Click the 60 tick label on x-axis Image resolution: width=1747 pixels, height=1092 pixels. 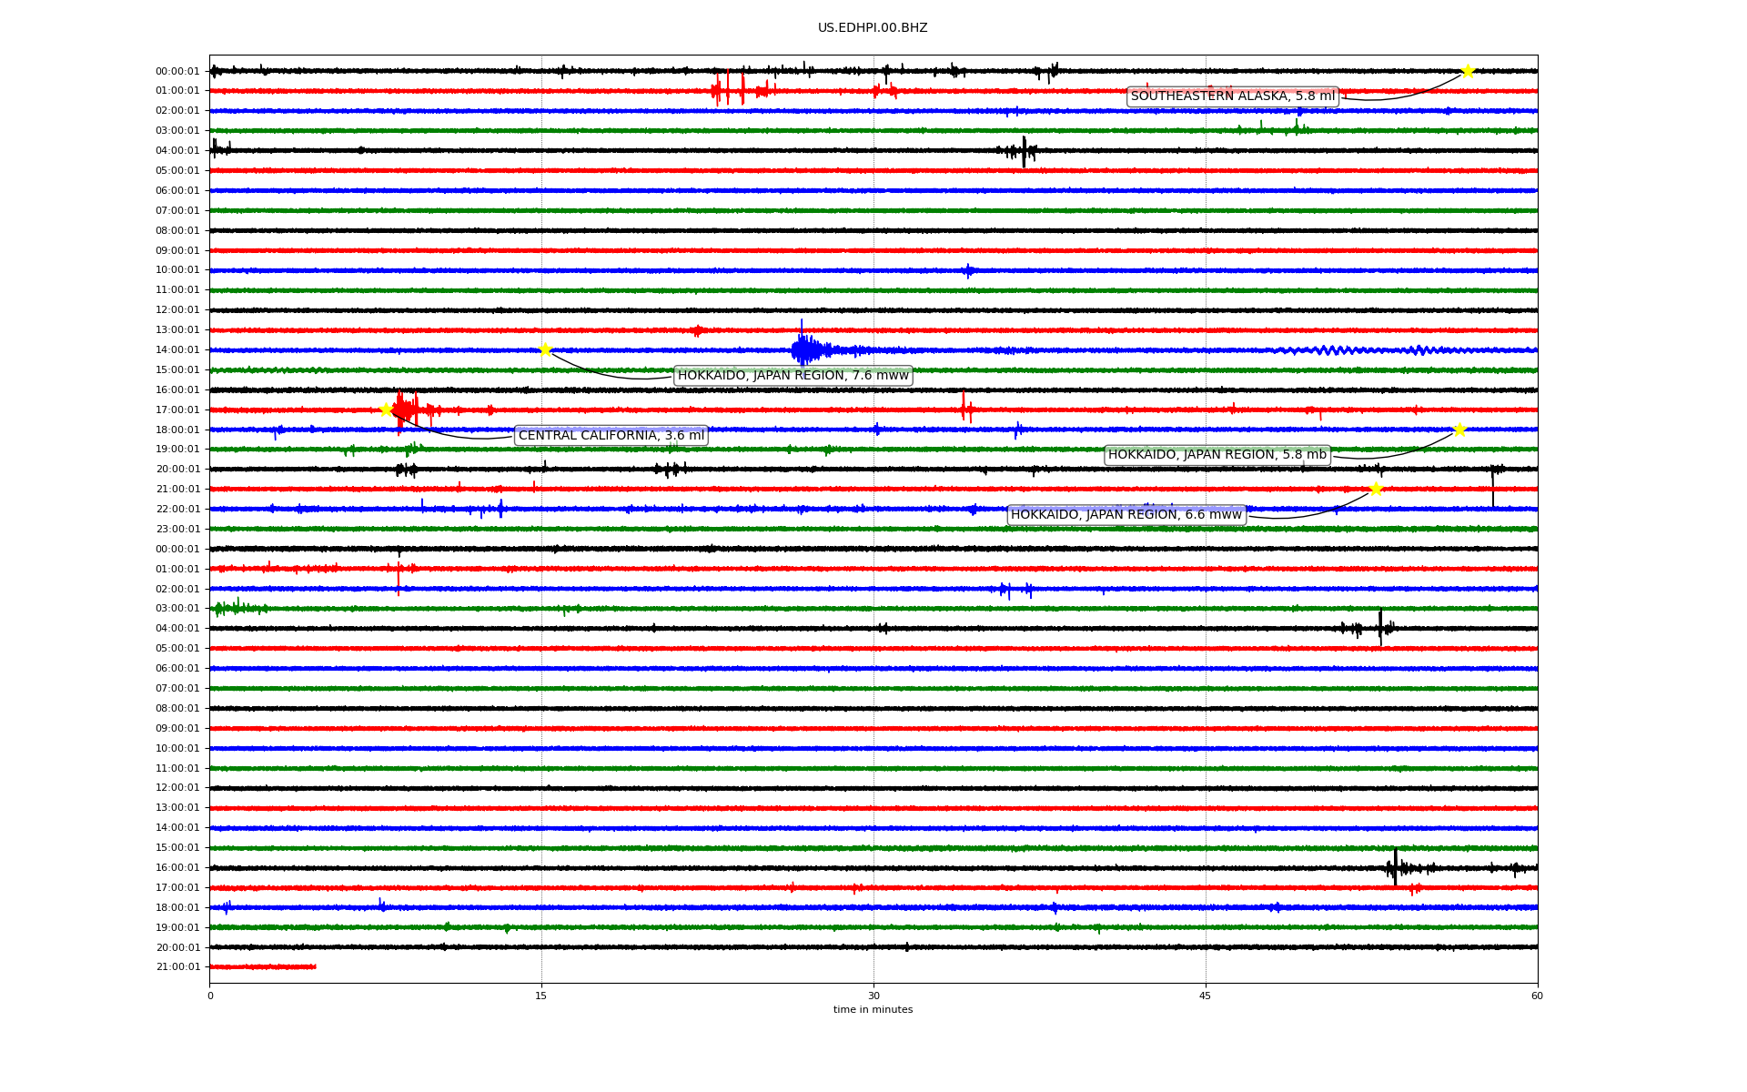pyautogui.click(x=1537, y=996)
